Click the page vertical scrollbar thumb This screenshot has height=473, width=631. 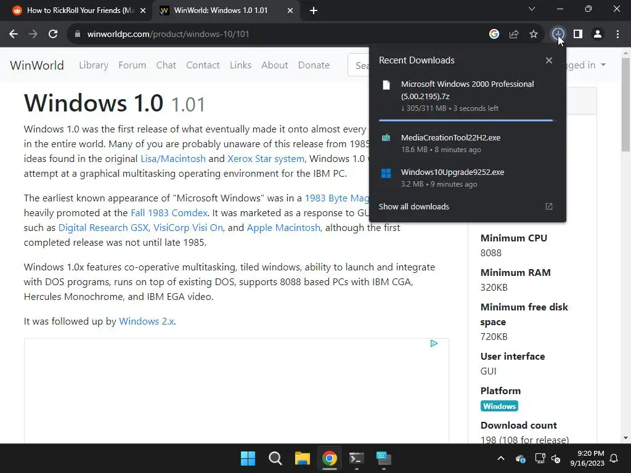(x=625, y=105)
